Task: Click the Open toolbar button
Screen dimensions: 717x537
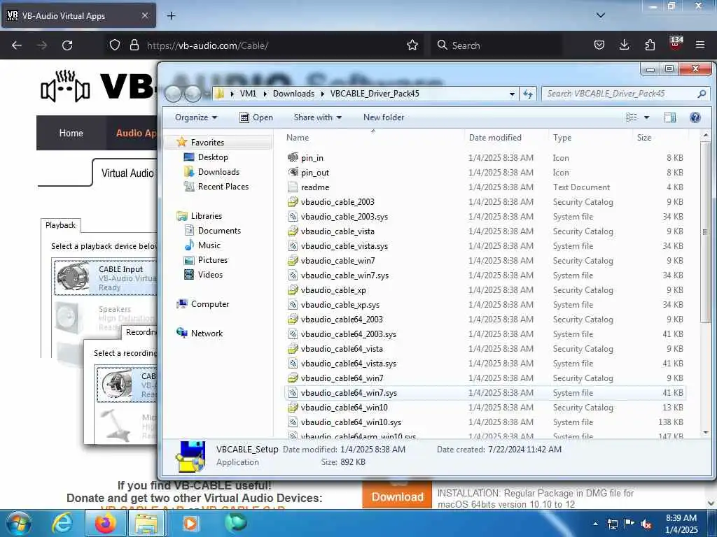Action: (256, 117)
